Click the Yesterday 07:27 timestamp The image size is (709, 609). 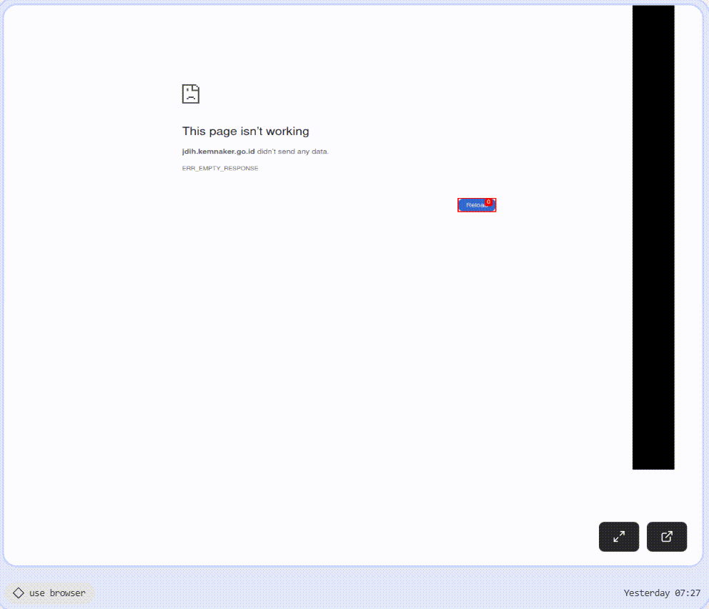click(662, 593)
